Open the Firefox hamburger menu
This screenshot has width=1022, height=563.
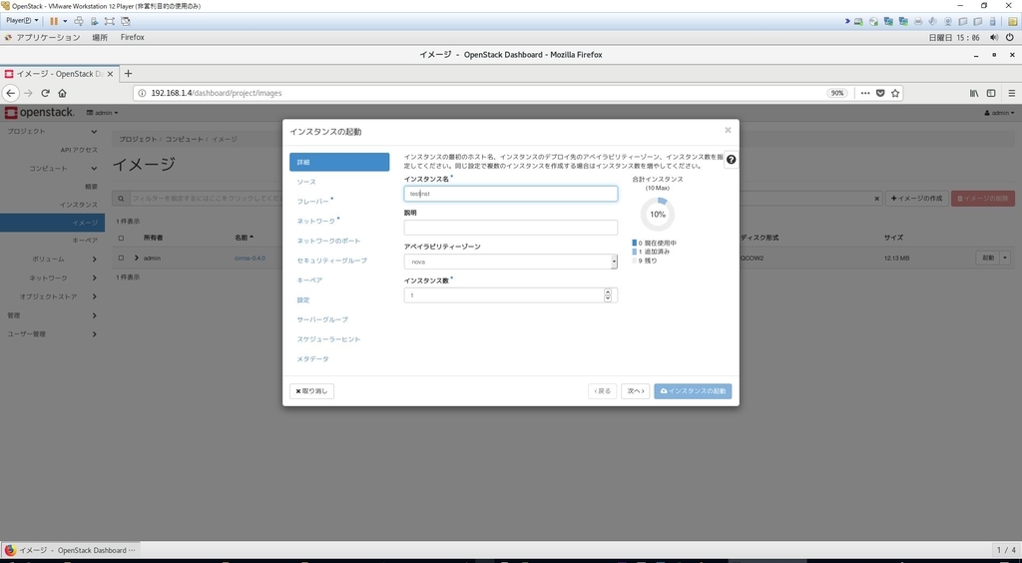click(x=1012, y=93)
